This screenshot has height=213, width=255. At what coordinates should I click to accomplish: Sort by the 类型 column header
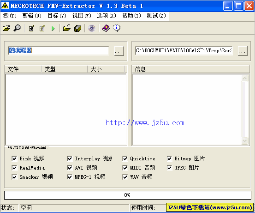(65, 69)
